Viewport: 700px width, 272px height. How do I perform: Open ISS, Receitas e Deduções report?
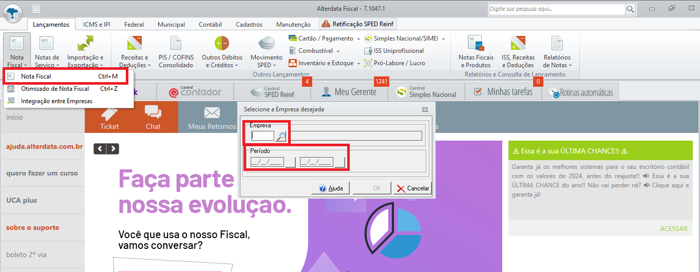(x=518, y=51)
